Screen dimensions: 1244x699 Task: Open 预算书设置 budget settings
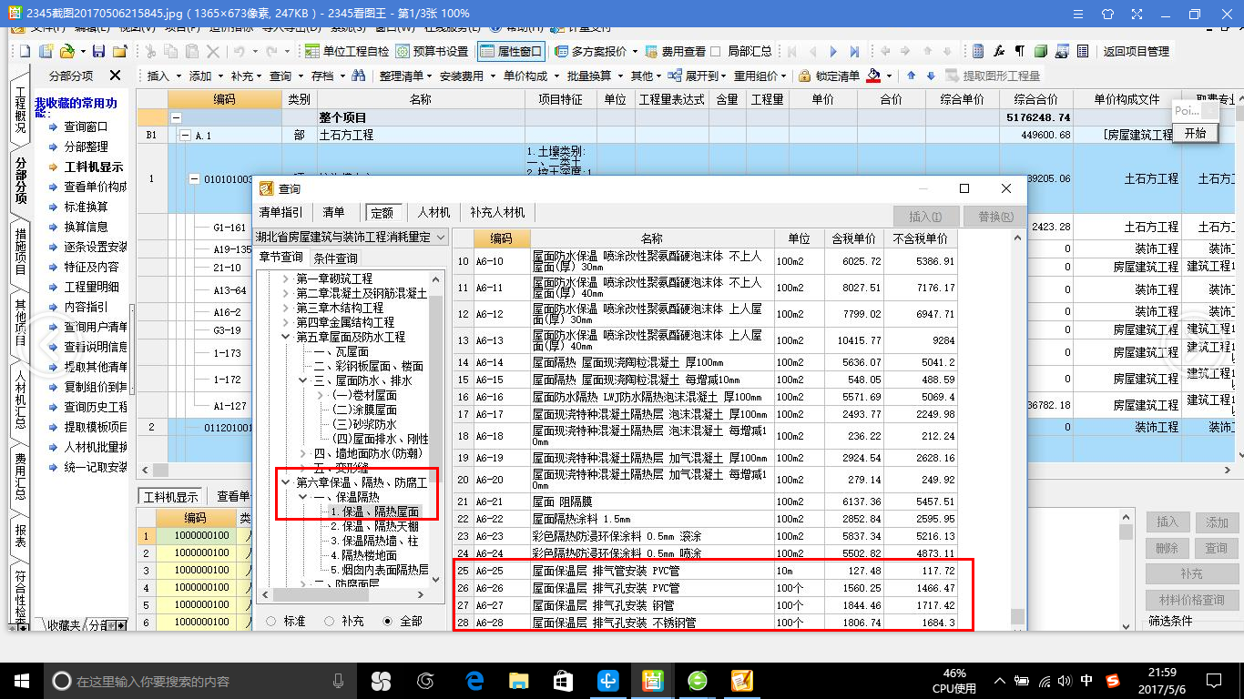[x=432, y=52]
